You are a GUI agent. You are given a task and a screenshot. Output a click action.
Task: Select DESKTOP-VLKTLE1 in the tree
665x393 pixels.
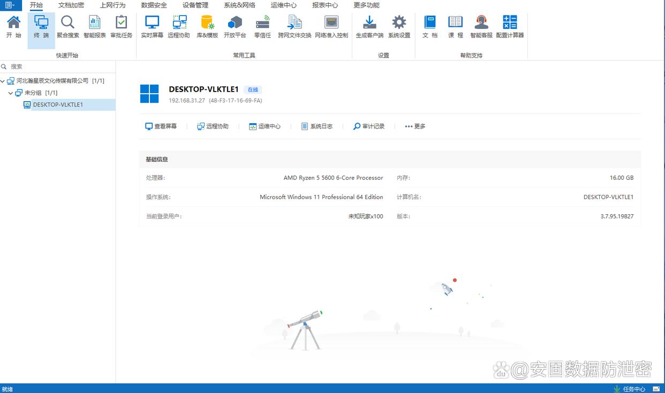coord(57,105)
